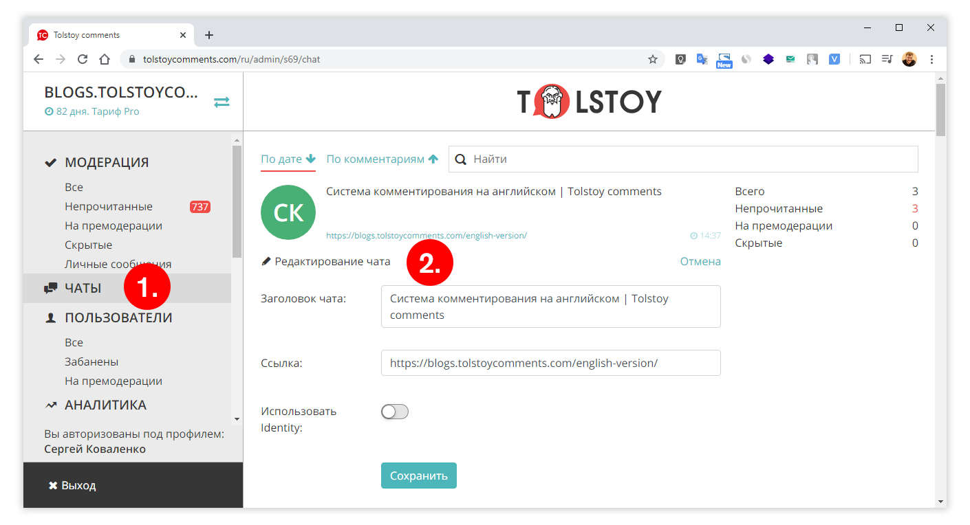Screen dimensions: 970x525
Task: Open the Google Translate extension icon
Action: point(702,59)
